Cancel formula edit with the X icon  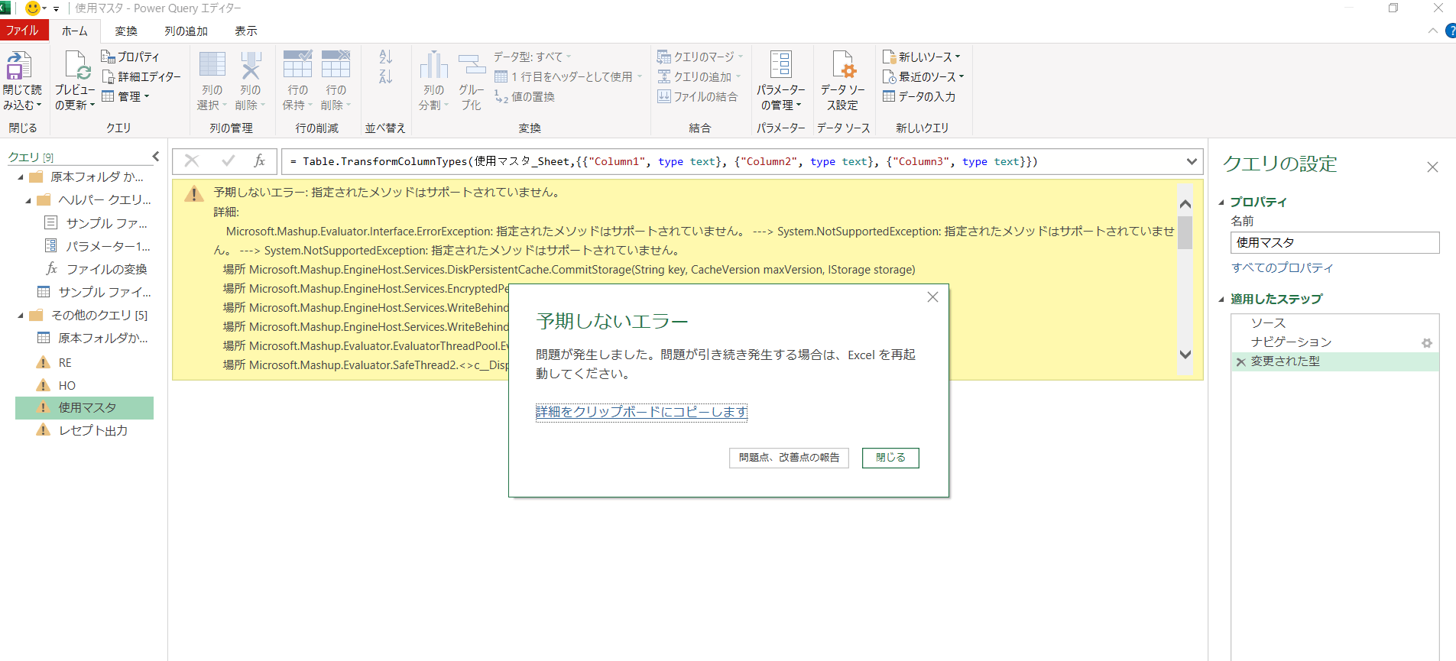pos(192,160)
